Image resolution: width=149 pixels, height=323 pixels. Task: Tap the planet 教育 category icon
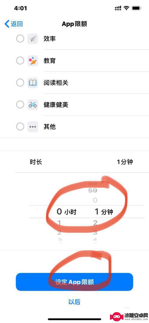(33, 61)
